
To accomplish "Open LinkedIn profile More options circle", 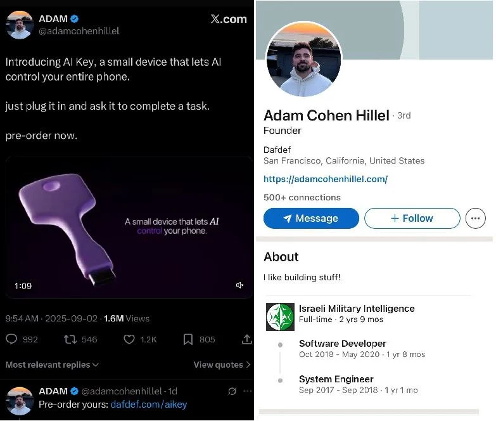I will (x=475, y=218).
